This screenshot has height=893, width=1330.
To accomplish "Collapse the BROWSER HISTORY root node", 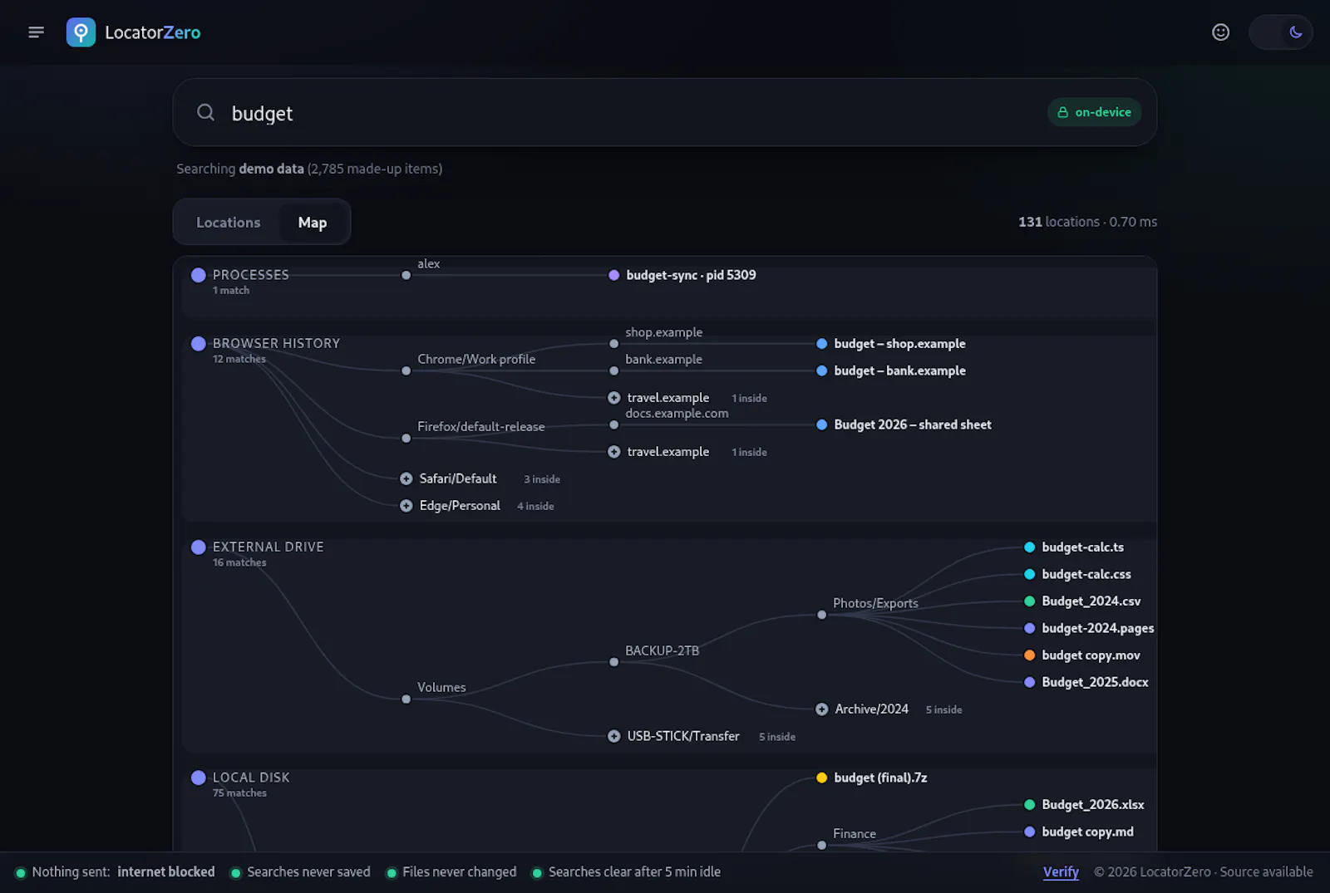I will point(199,343).
